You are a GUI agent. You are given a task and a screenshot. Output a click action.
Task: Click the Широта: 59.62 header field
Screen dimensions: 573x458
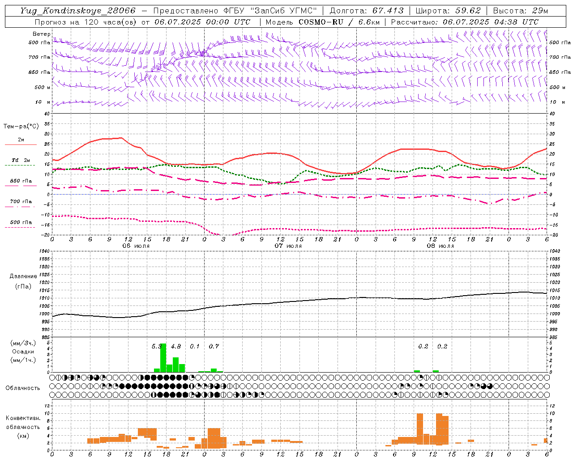coord(448,11)
